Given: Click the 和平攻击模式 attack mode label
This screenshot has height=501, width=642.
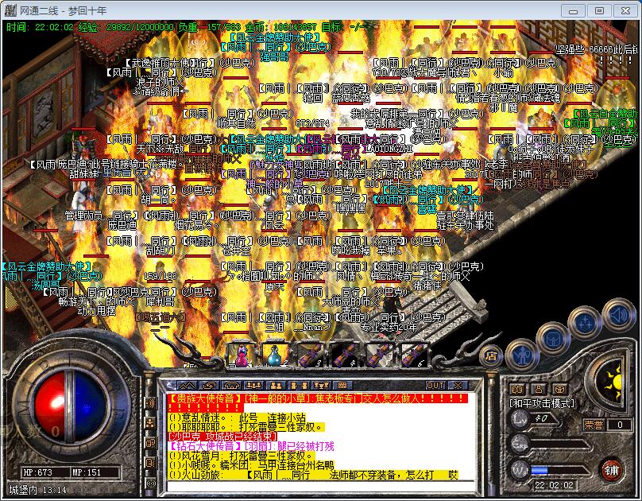Looking at the screenshot, I should (x=542, y=403).
